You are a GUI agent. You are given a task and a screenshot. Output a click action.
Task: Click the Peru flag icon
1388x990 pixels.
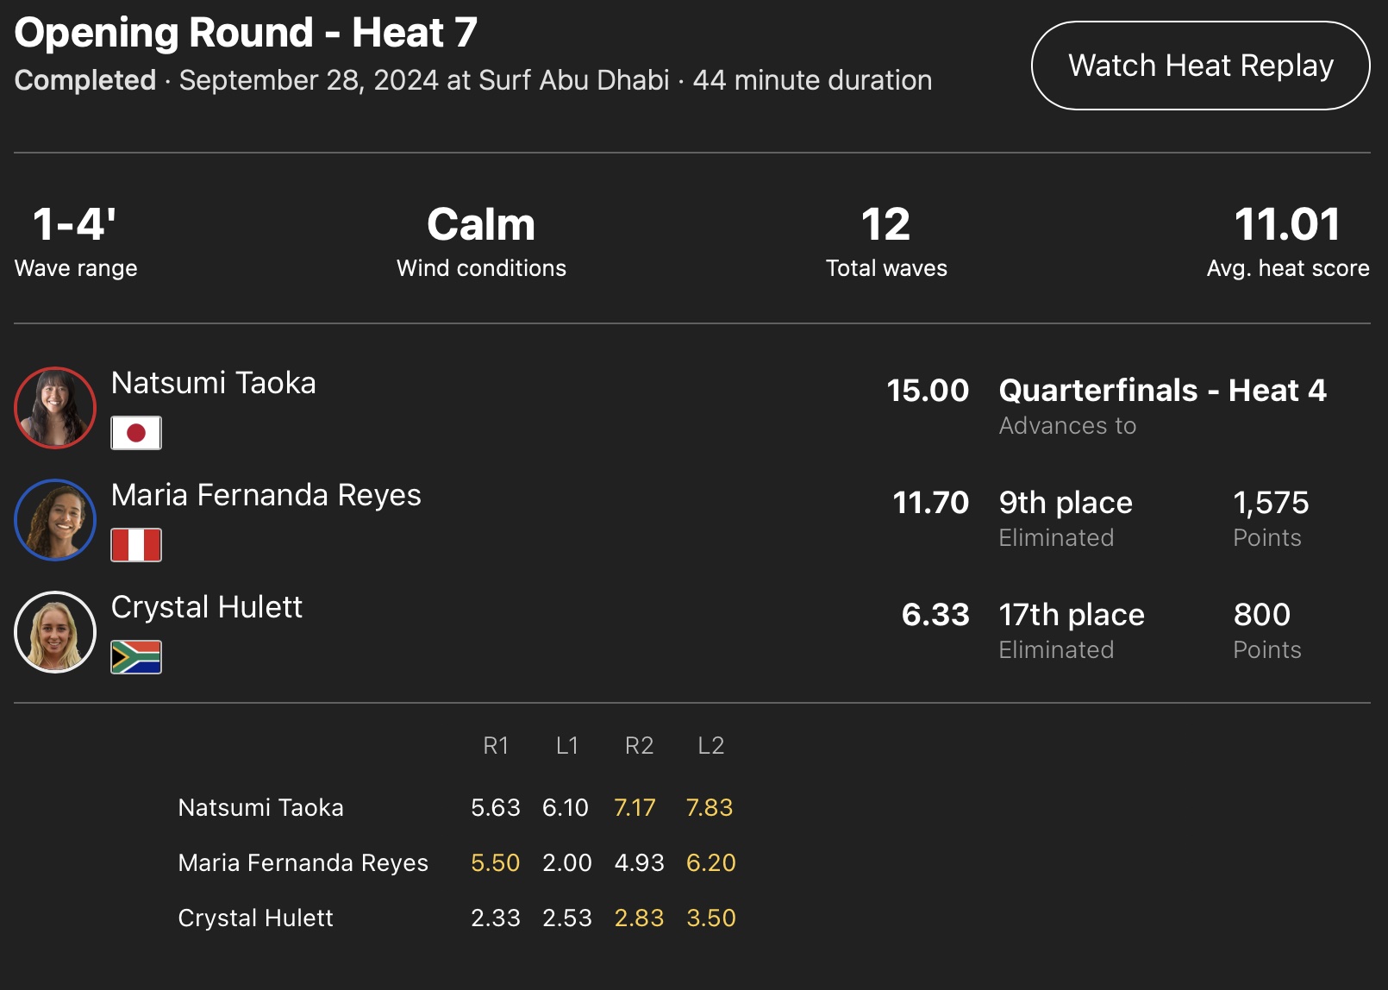(x=136, y=545)
